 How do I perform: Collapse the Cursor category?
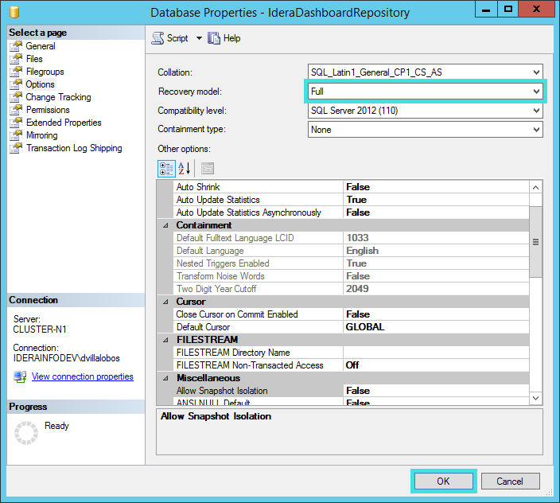coord(165,302)
